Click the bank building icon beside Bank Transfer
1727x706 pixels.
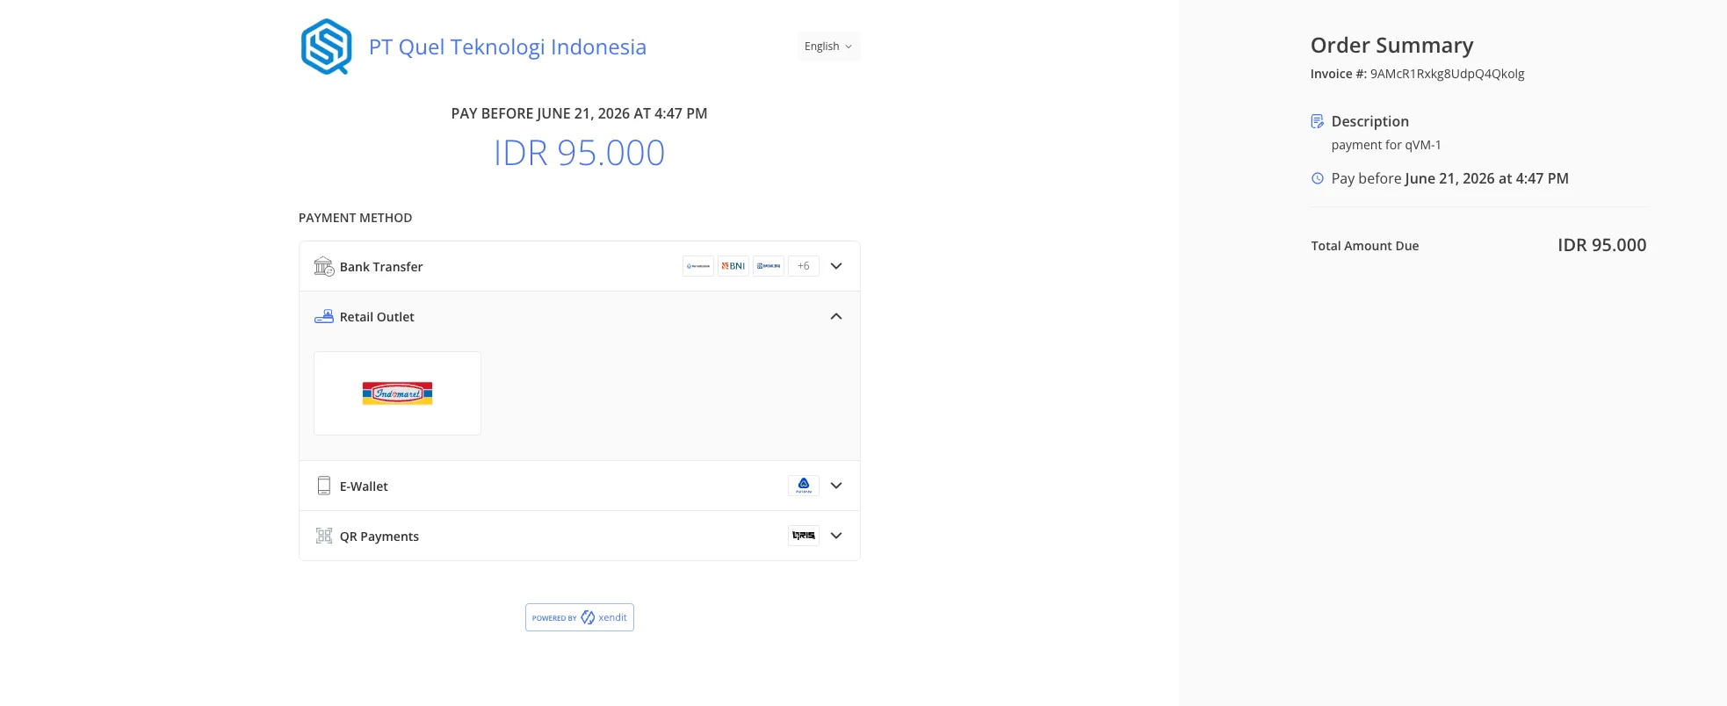click(324, 266)
